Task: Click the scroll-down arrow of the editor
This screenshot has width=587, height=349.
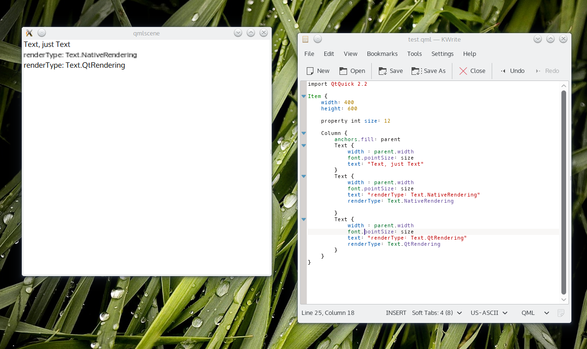Action: coord(564,299)
